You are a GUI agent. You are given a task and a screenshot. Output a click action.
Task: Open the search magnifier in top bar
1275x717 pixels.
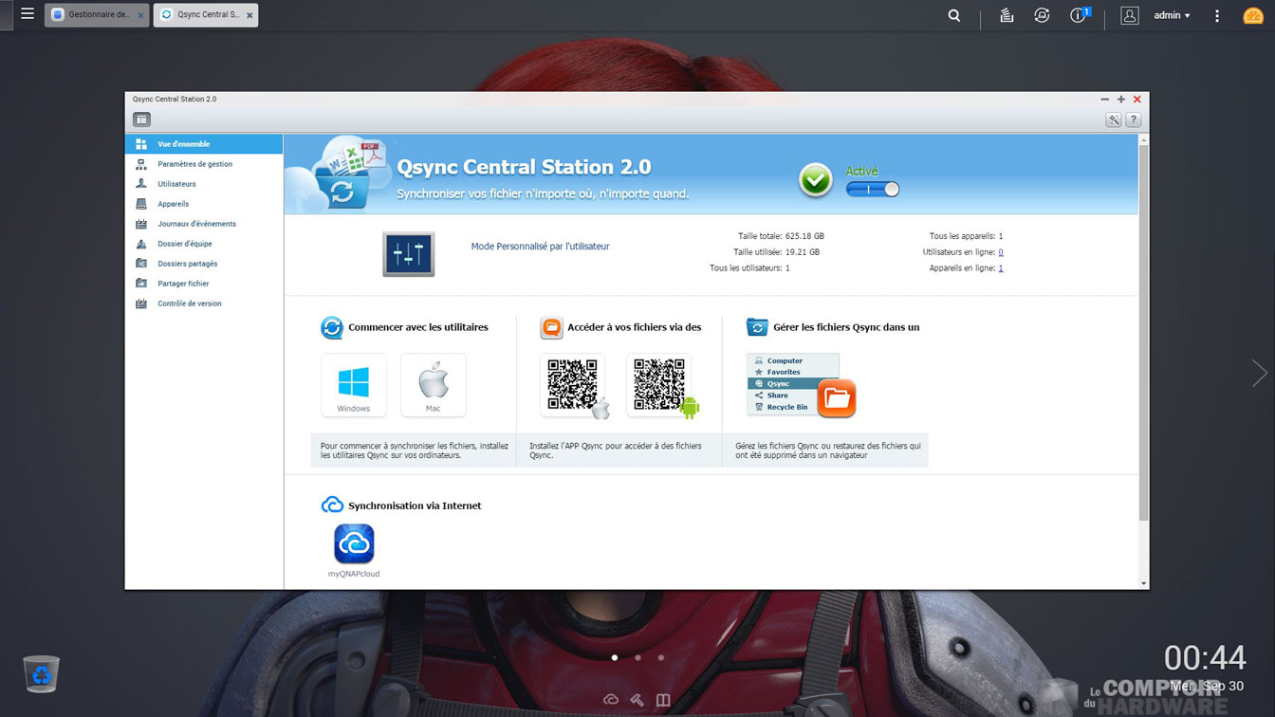click(x=954, y=15)
